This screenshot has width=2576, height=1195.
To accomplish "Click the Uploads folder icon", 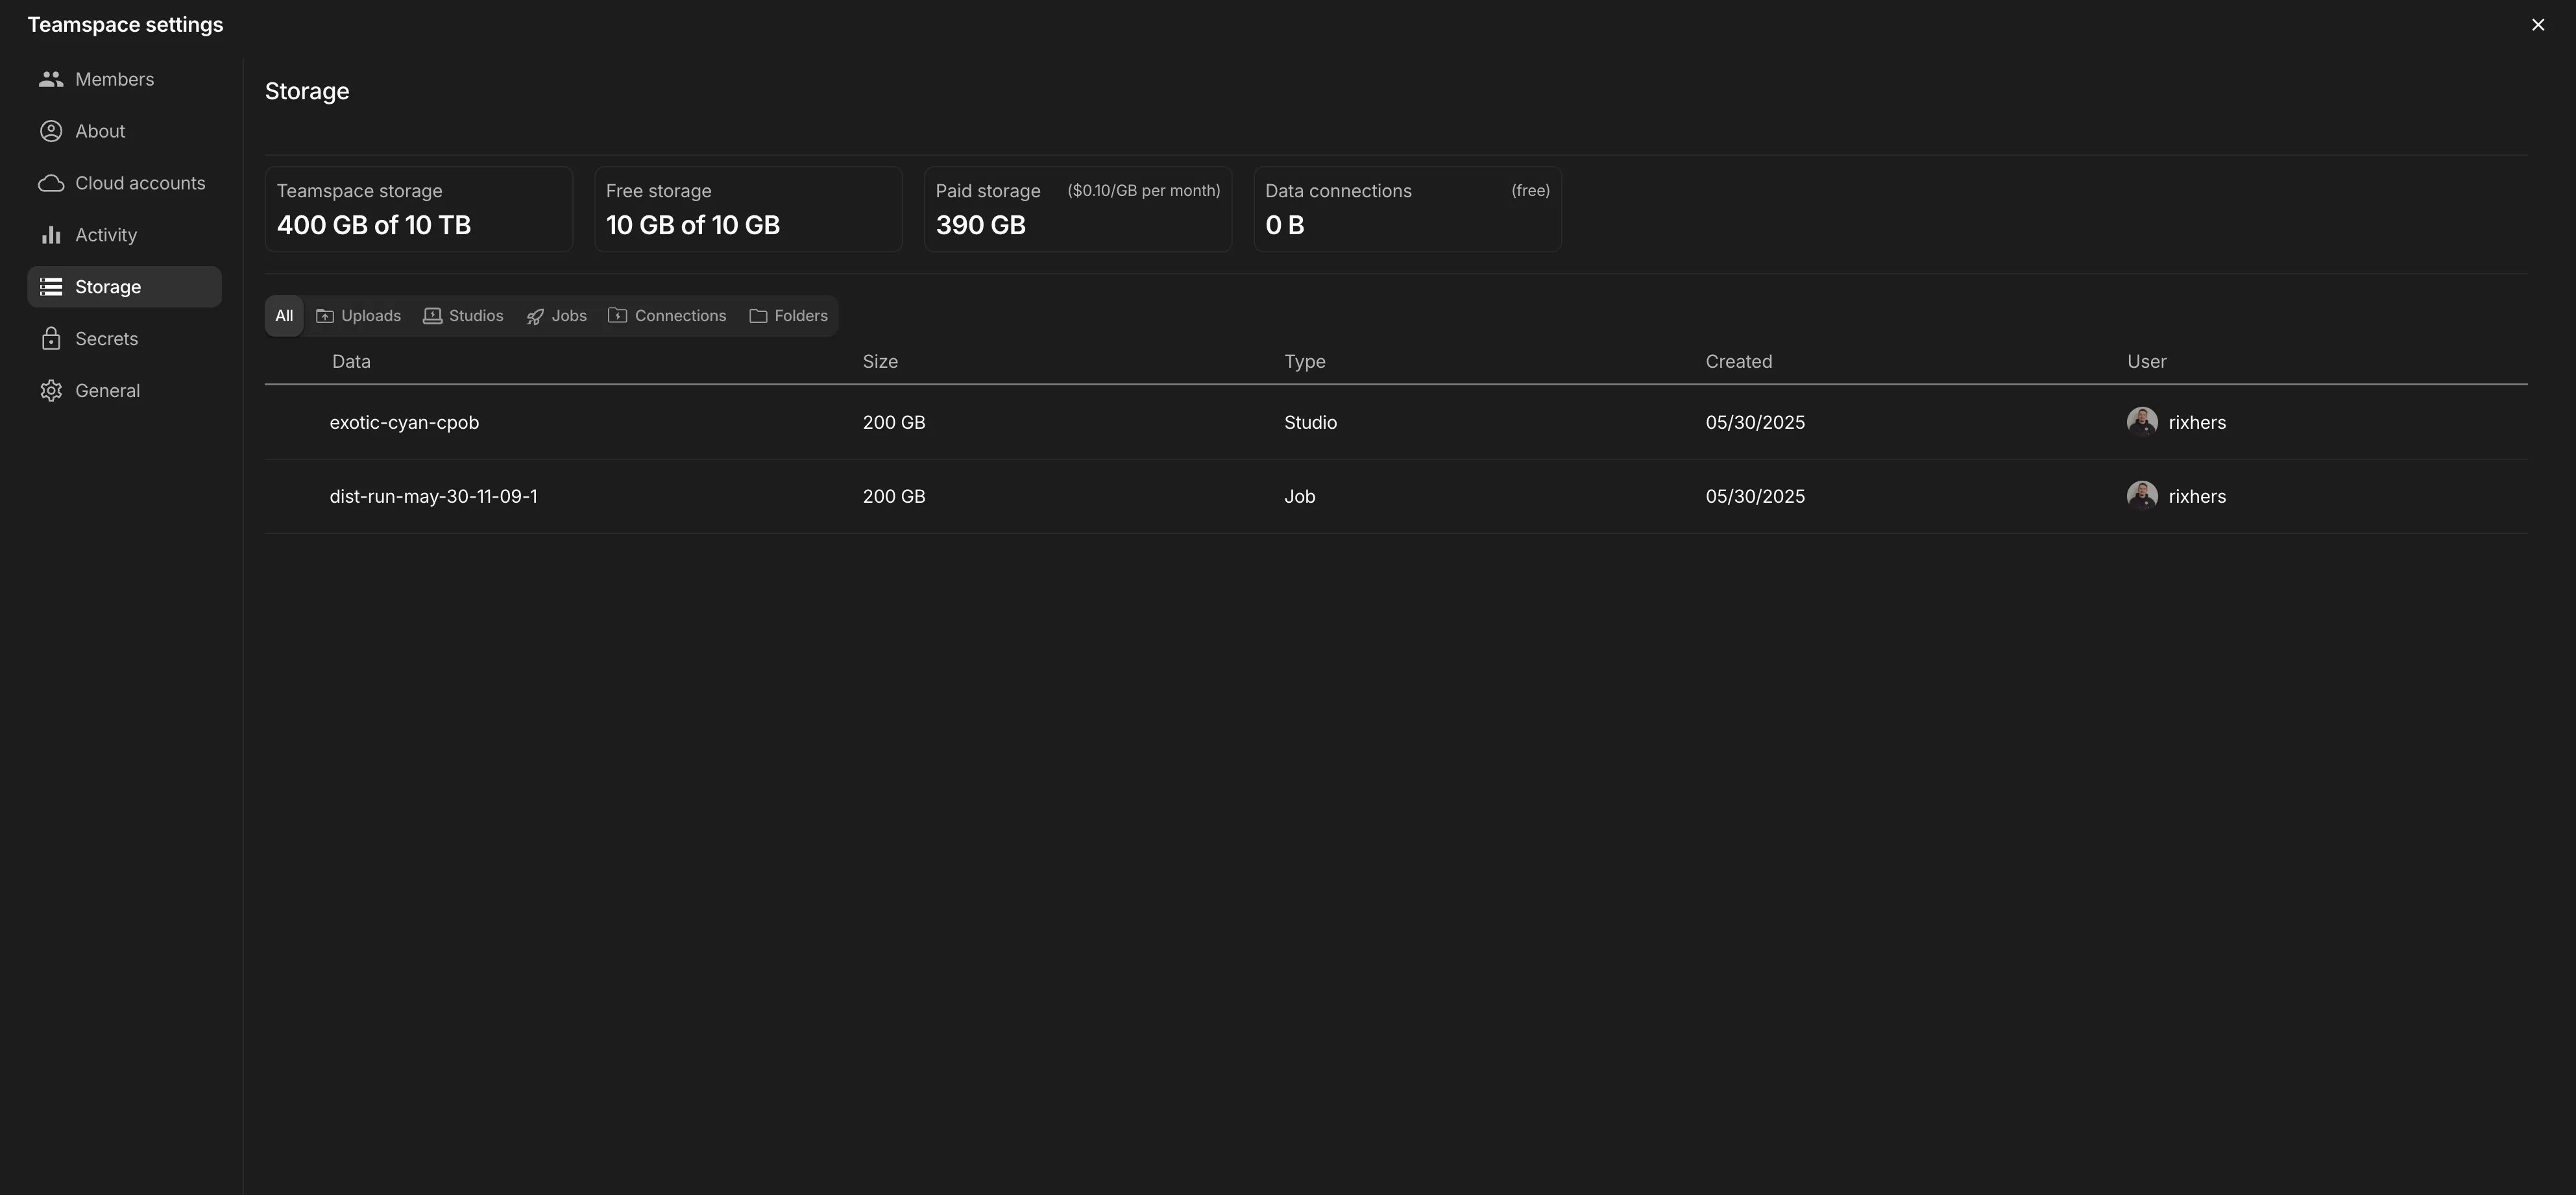I will (325, 316).
